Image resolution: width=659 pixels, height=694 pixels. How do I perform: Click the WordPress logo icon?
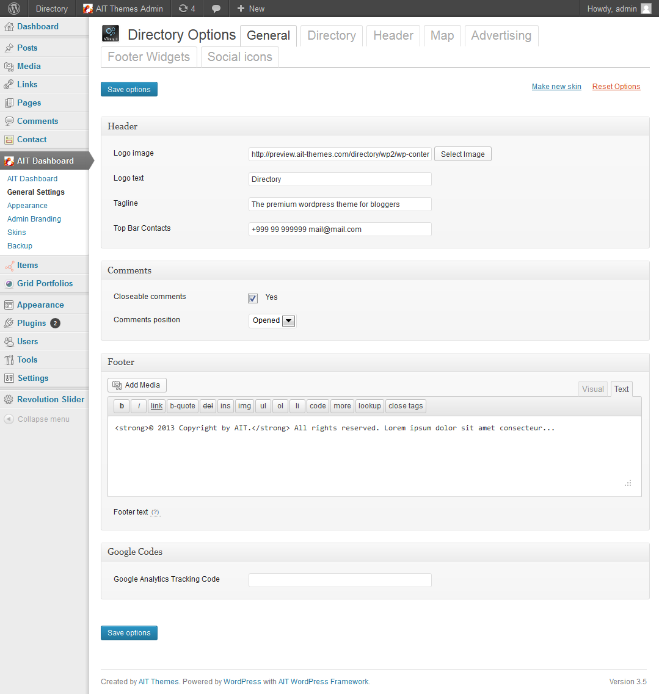click(x=14, y=9)
